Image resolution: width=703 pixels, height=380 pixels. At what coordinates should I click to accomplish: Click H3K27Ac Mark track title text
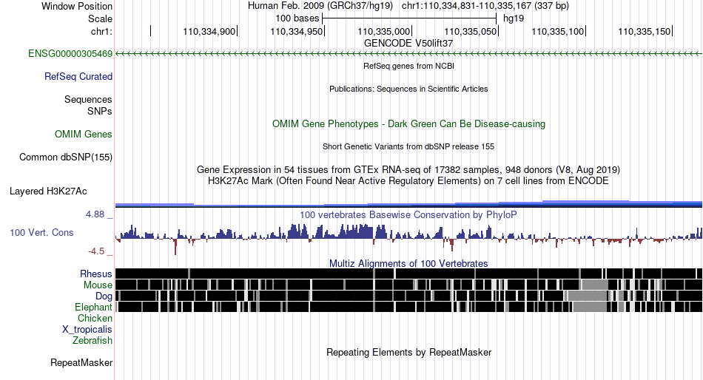click(x=408, y=181)
